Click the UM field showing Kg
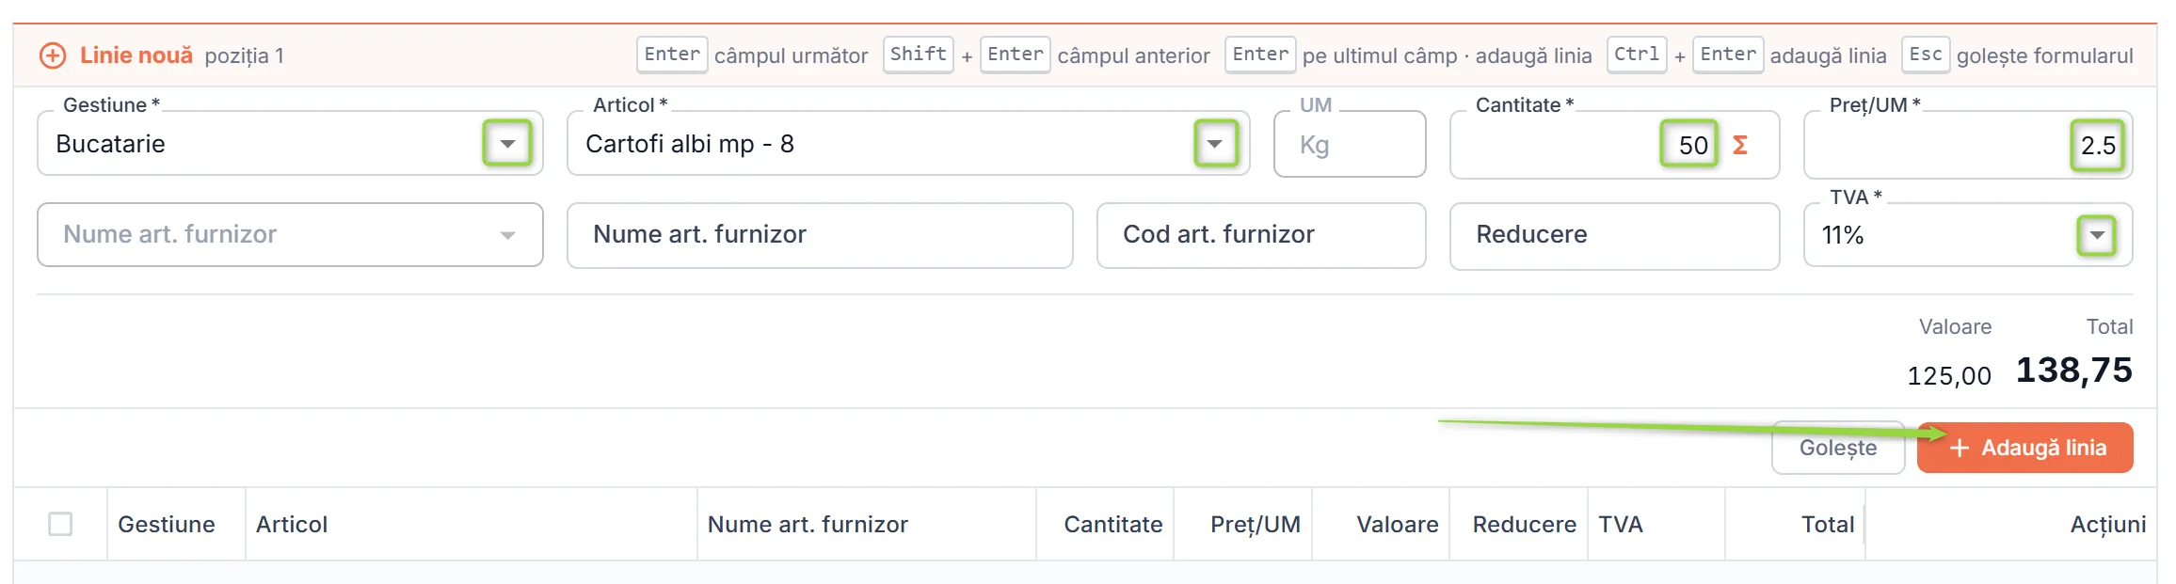Viewport: 2176px width, 584px height. 1350,145
